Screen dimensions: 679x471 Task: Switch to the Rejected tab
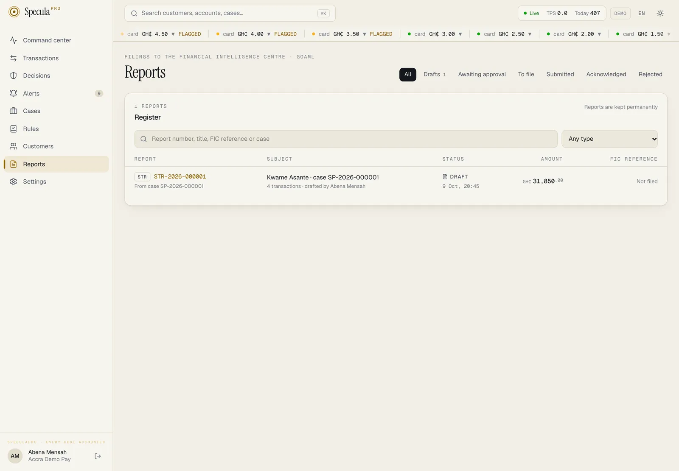pyautogui.click(x=651, y=74)
